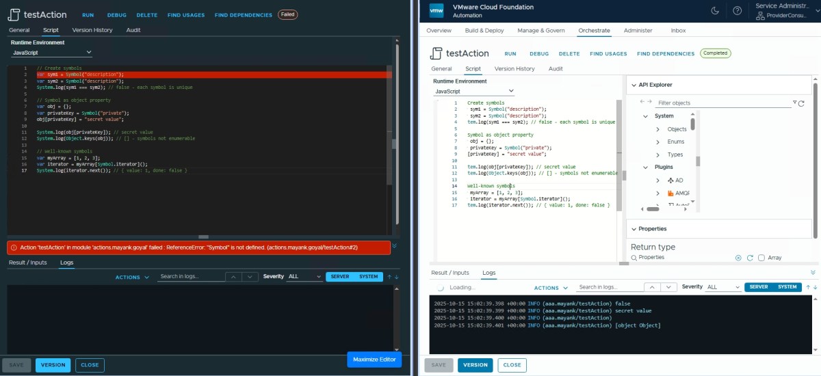Click sort logs up arrow in left window

(389, 277)
